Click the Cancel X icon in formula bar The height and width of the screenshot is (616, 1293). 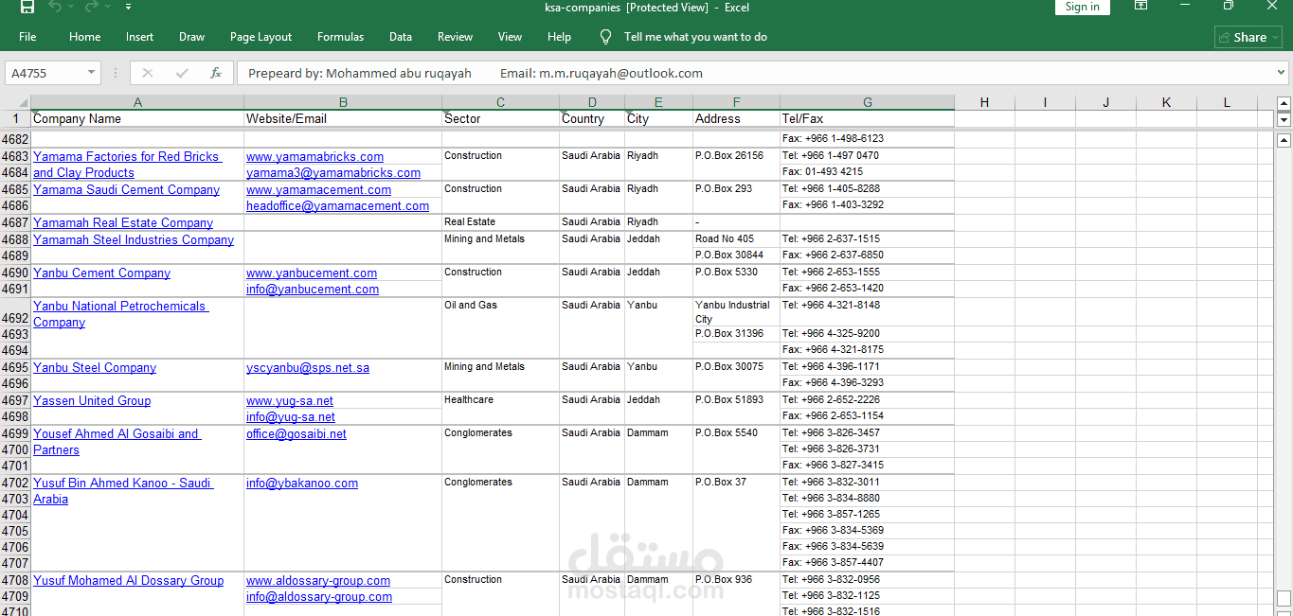click(x=147, y=73)
